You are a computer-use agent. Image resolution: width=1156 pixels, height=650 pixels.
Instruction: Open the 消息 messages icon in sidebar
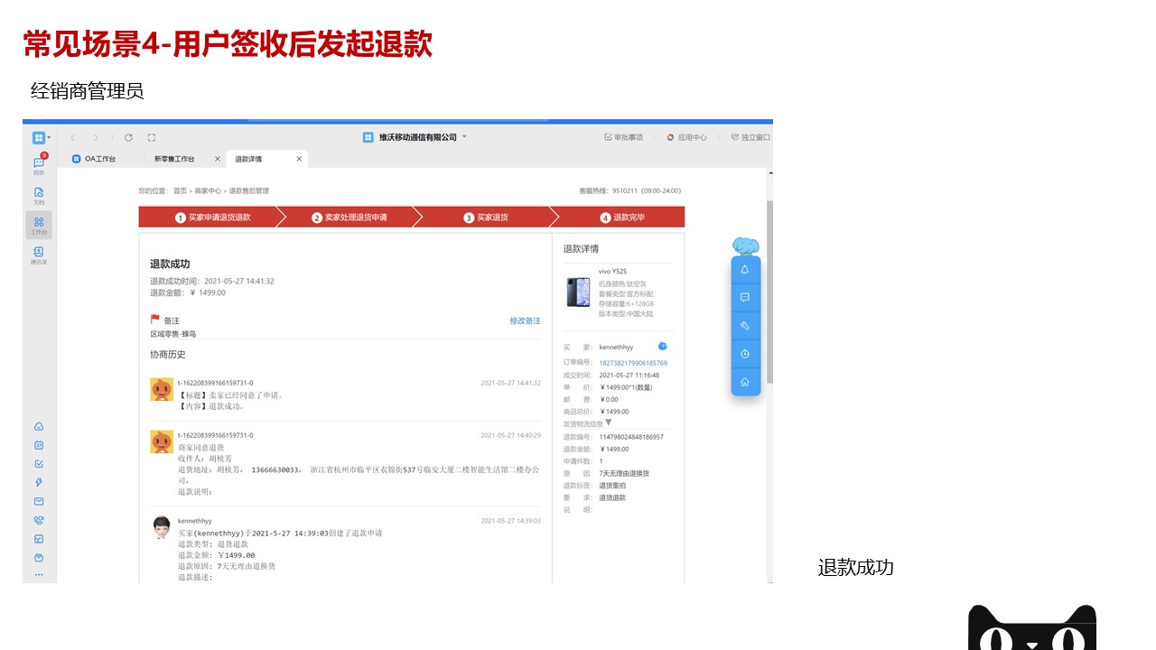[x=39, y=163]
